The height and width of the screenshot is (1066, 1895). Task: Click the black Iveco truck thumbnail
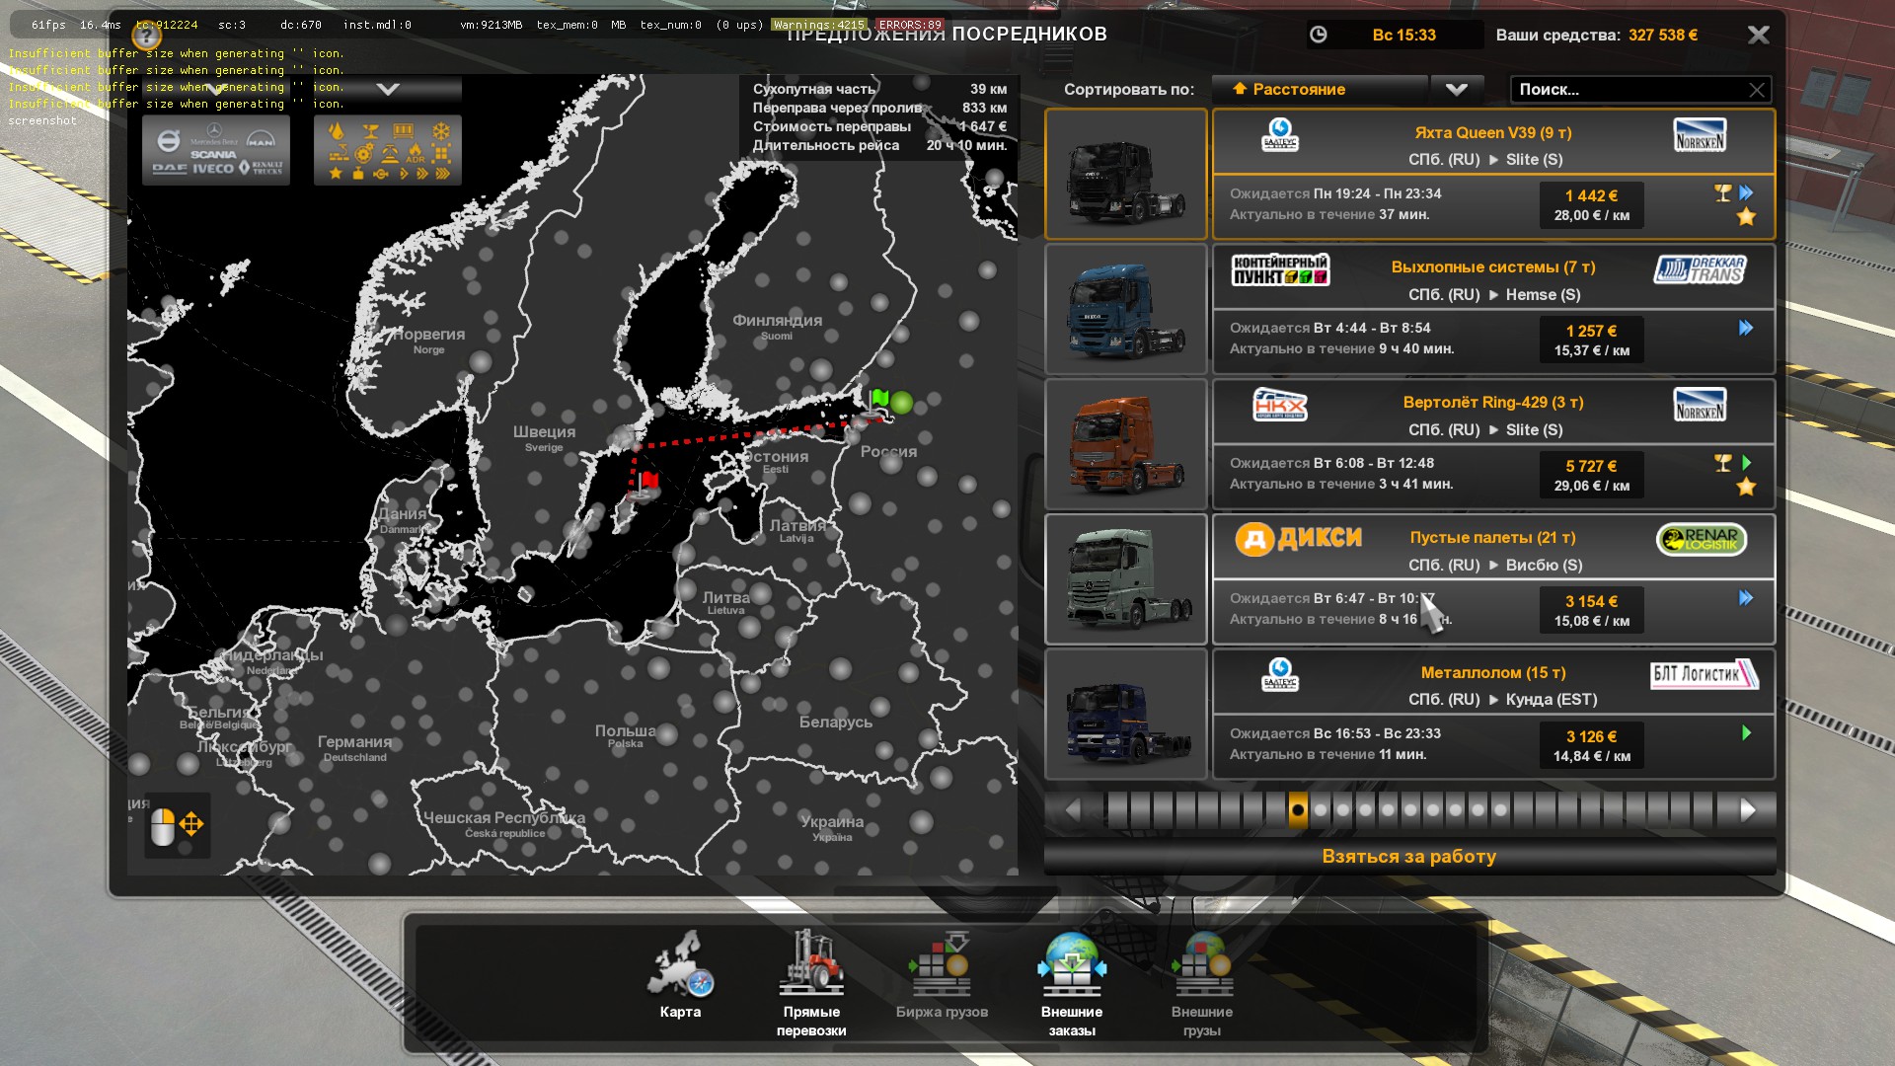(x=1126, y=174)
